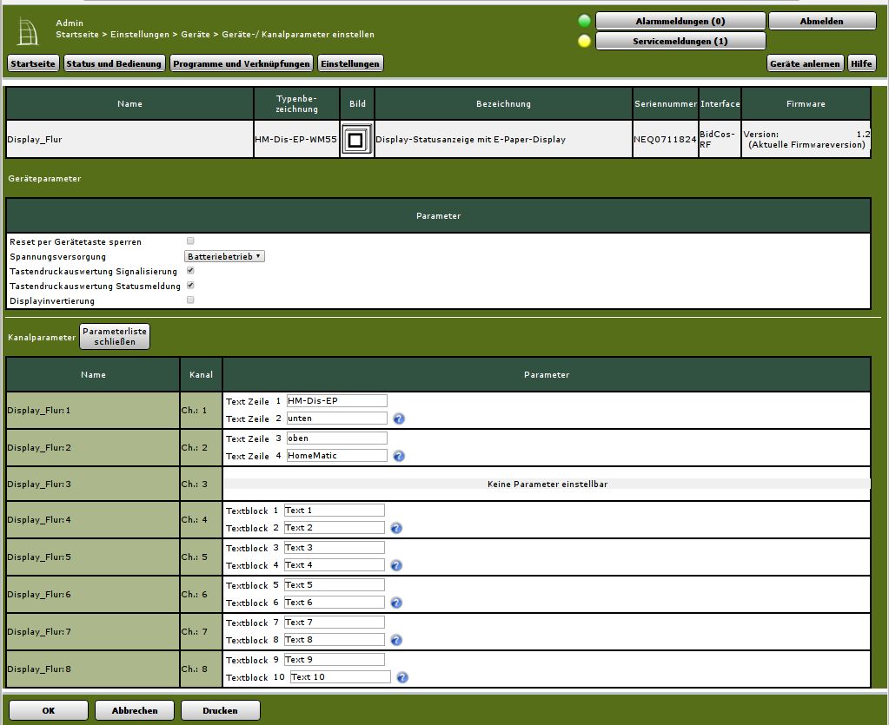Enable Reset per Gerätetaste sperren checkbox
Image resolution: width=889 pixels, height=725 pixels.
[x=190, y=241]
